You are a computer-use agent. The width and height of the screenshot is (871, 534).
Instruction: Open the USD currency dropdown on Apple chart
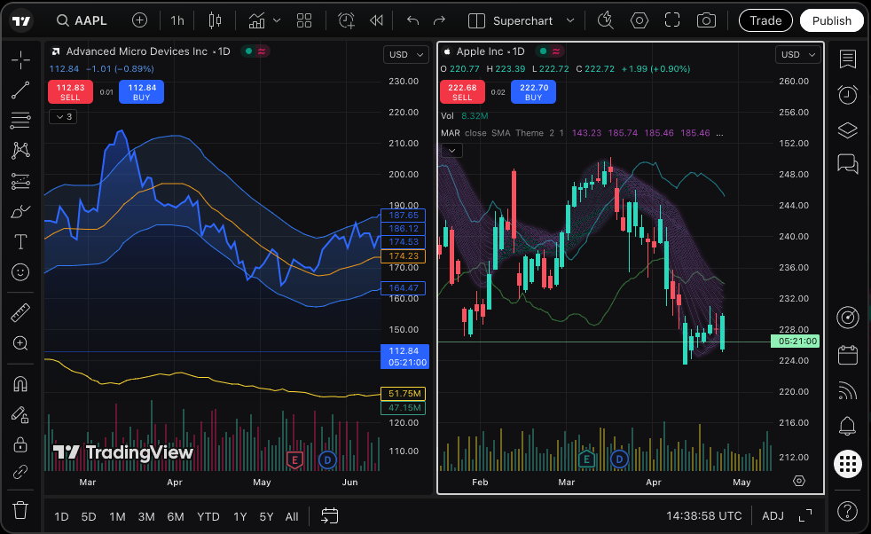coord(798,54)
